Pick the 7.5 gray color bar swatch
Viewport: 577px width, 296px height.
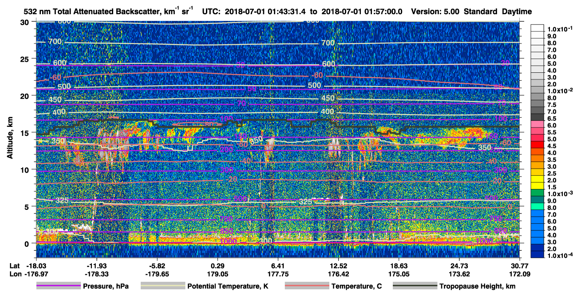pyautogui.click(x=537, y=104)
